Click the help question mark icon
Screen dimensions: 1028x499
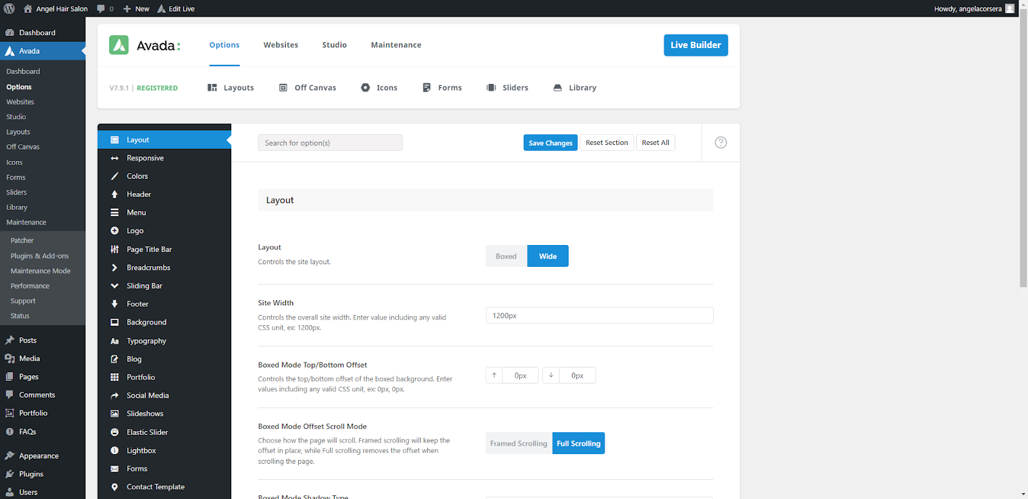click(x=721, y=142)
